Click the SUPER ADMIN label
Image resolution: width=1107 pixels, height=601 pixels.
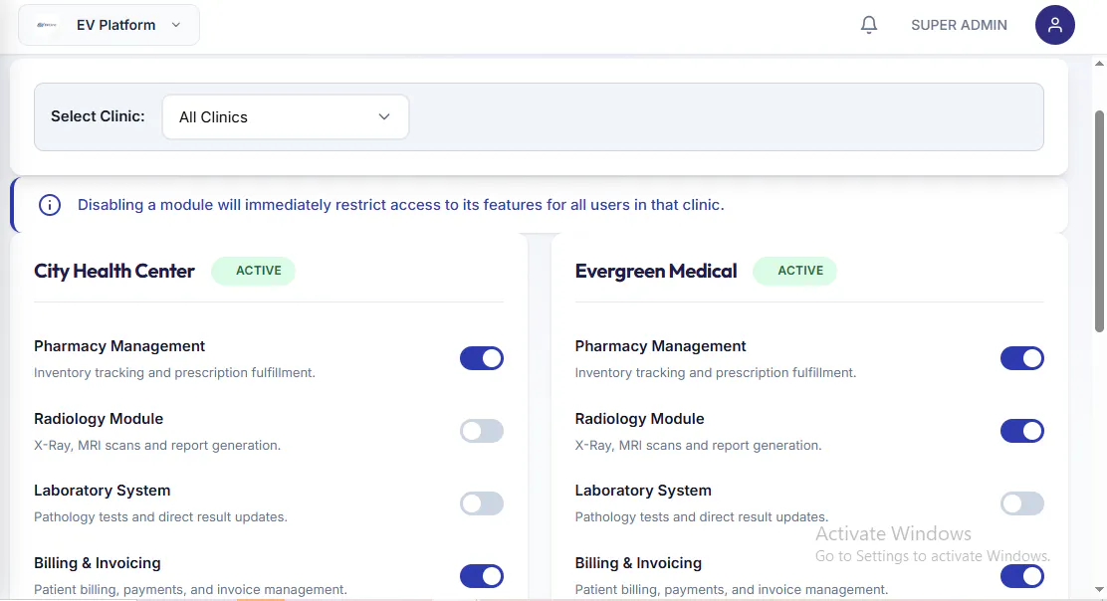tap(959, 25)
